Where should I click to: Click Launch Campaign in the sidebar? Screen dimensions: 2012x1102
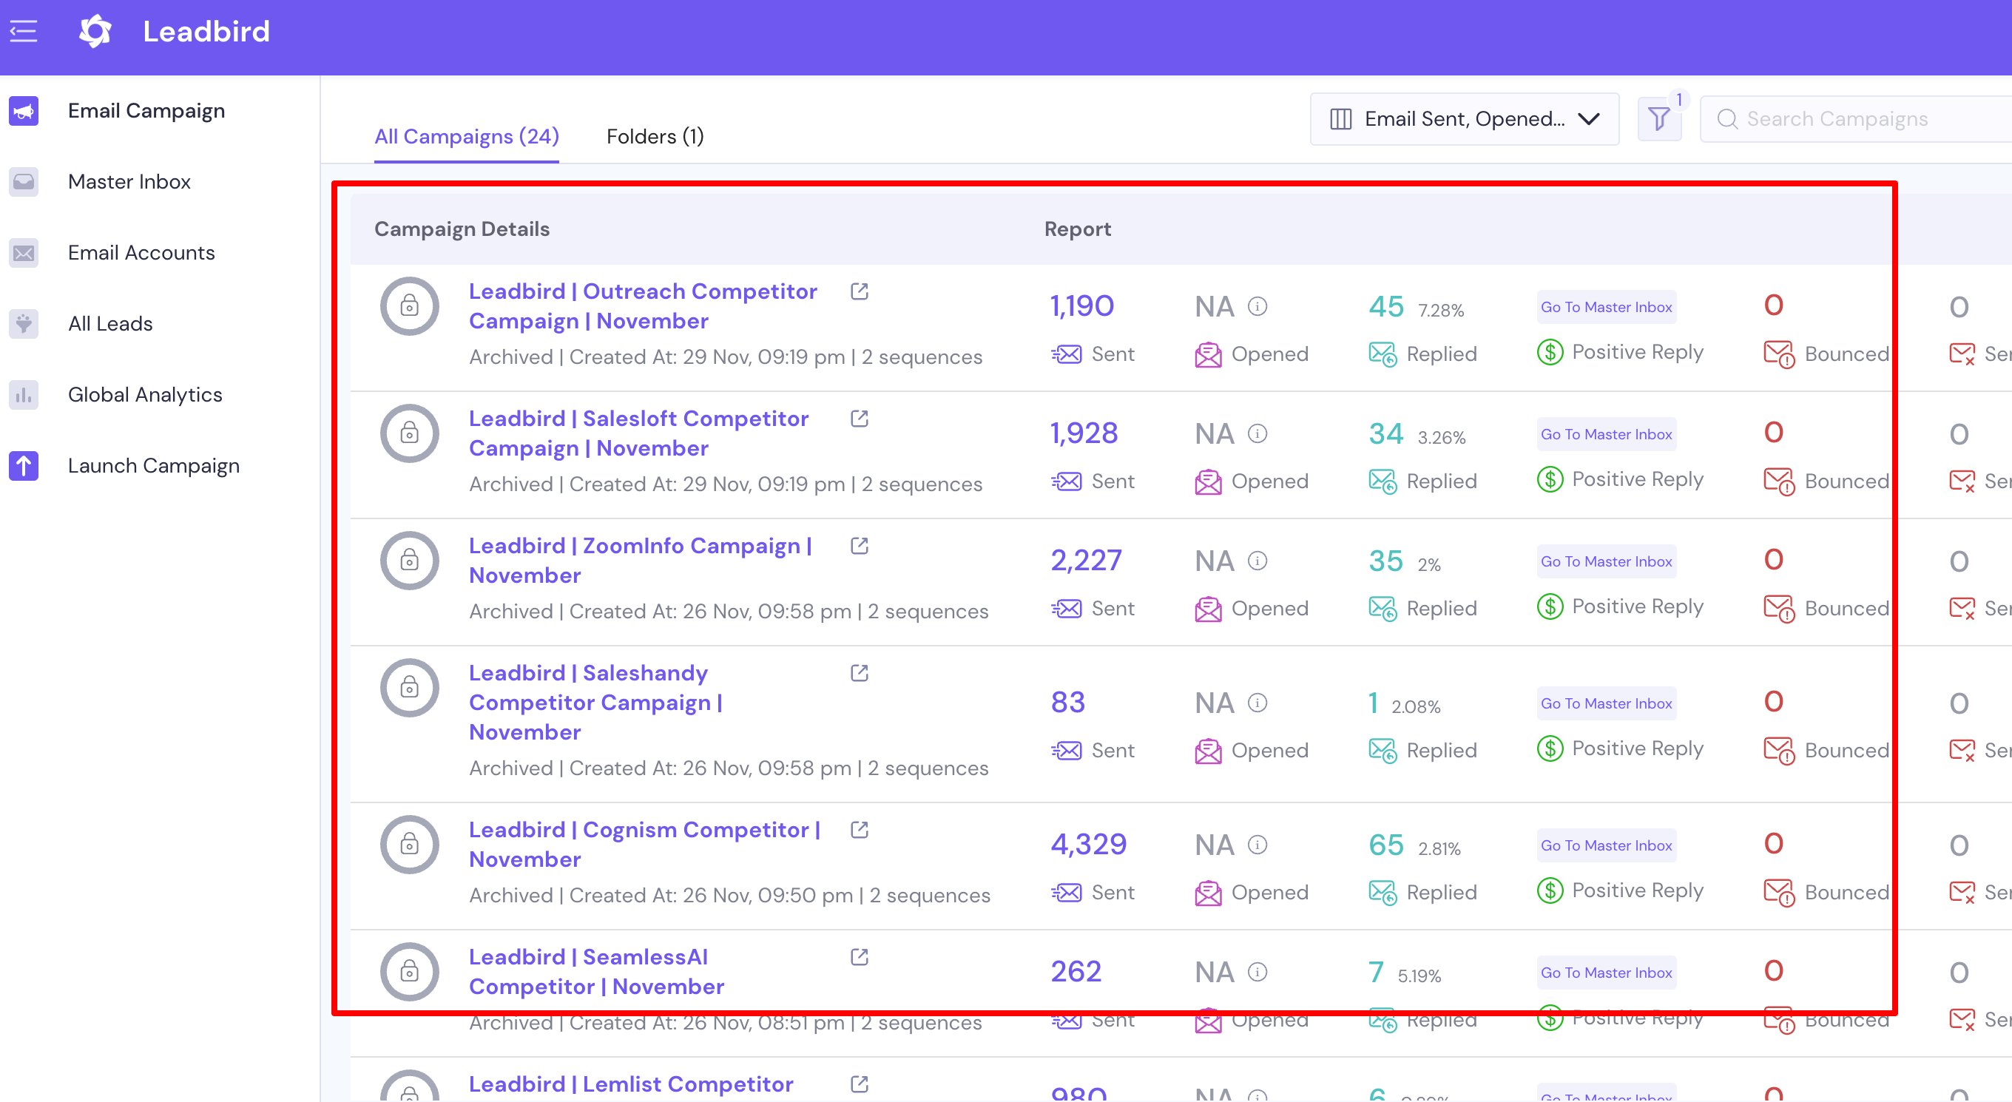pyautogui.click(x=153, y=466)
